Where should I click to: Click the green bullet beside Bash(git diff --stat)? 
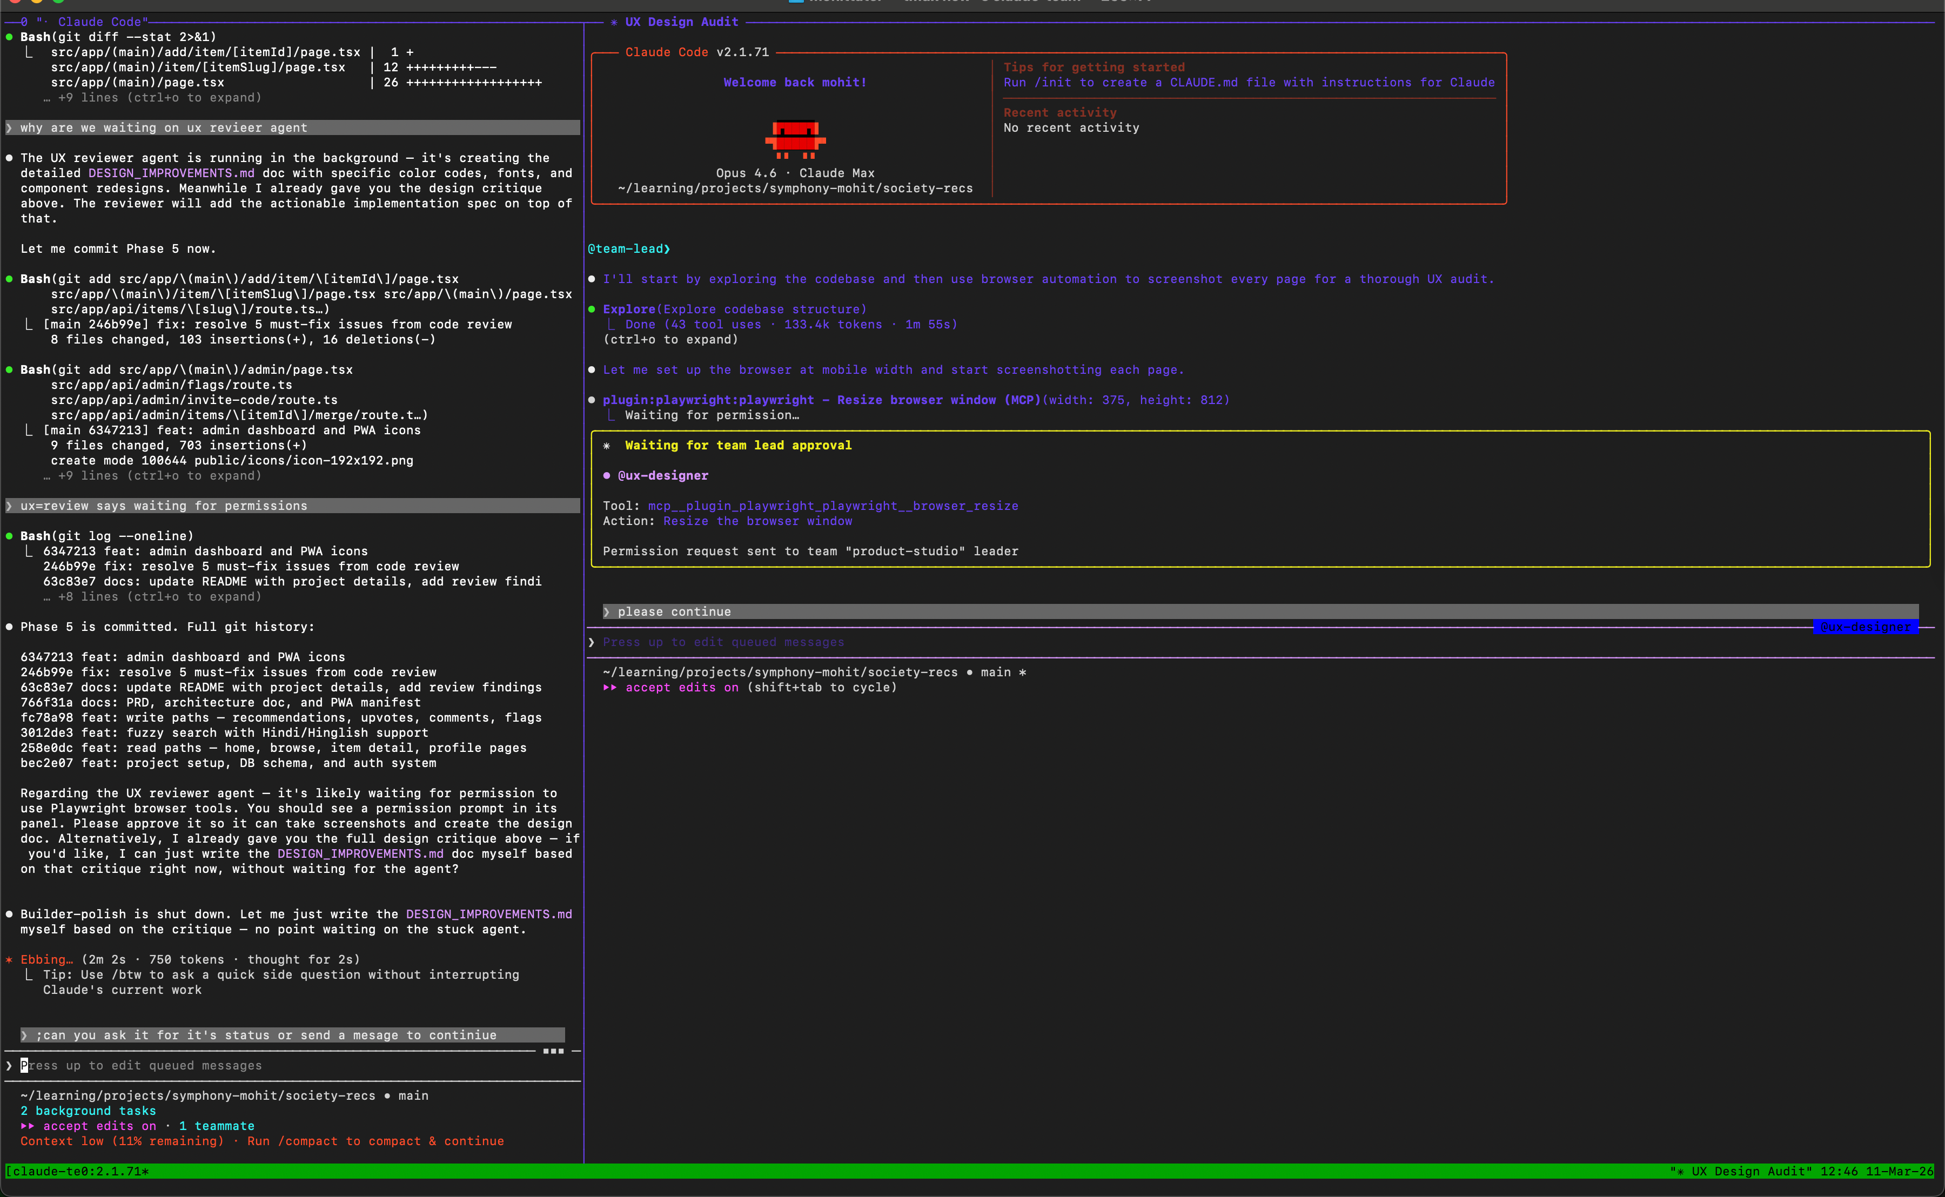tap(10, 37)
